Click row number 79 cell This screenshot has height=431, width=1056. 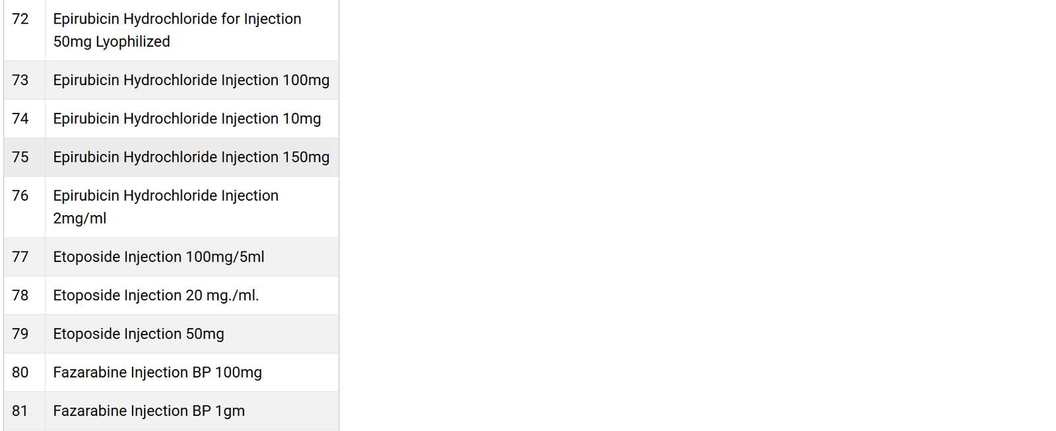click(x=24, y=334)
